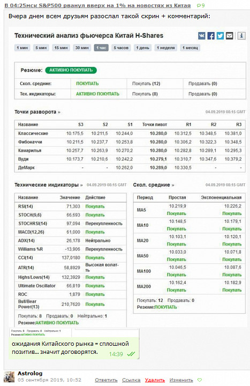Click the Высокая волатильность ATR action
Image resolution: width=250 pixels, height=386 pixels.
coord(102,268)
